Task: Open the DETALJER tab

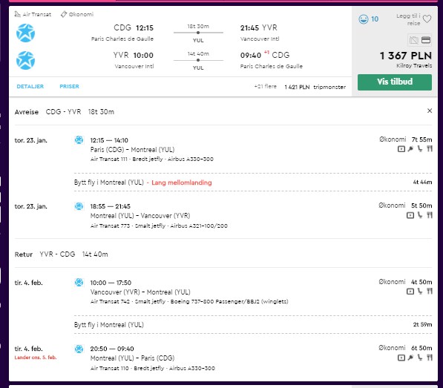Action: point(30,86)
